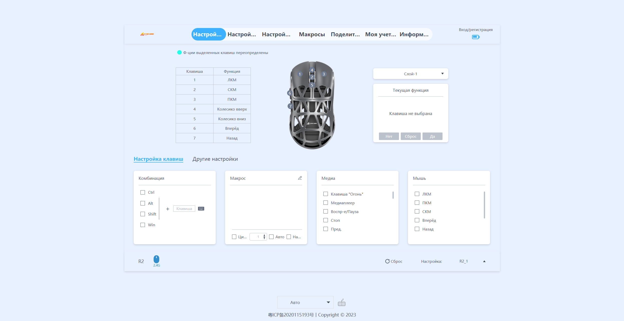The width and height of the screenshot is (624, 321).
Task: Open the Макросы menu tab
Action: pos(312,34)
